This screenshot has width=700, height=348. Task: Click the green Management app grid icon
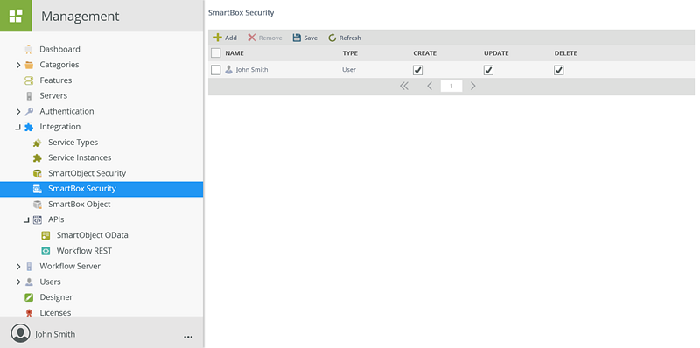(16, 16)
